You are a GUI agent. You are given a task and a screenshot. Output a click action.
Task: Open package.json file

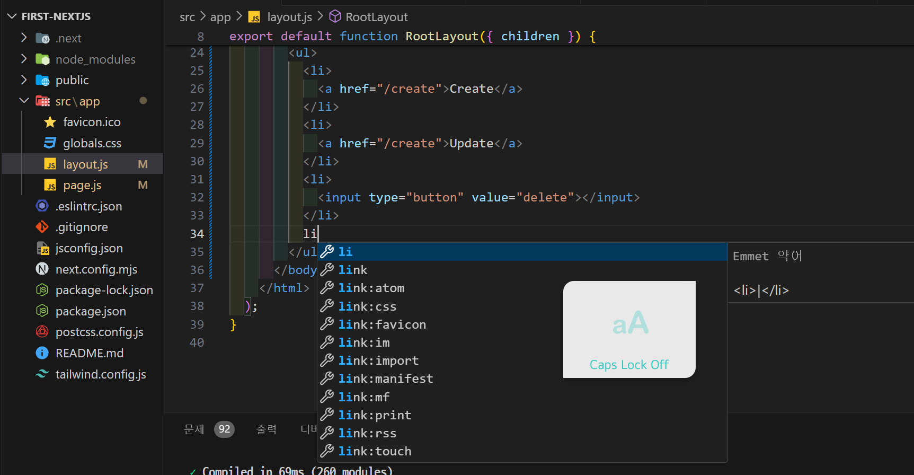pyautogui.click(x=91, y=311)
